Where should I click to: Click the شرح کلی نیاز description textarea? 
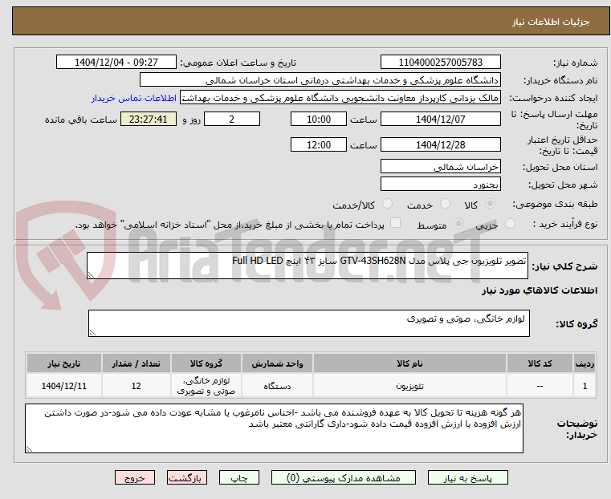[x=308, y=266]
